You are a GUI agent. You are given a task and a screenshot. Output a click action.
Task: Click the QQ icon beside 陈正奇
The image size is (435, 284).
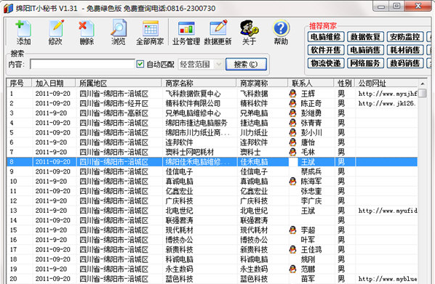coord(292,103)
